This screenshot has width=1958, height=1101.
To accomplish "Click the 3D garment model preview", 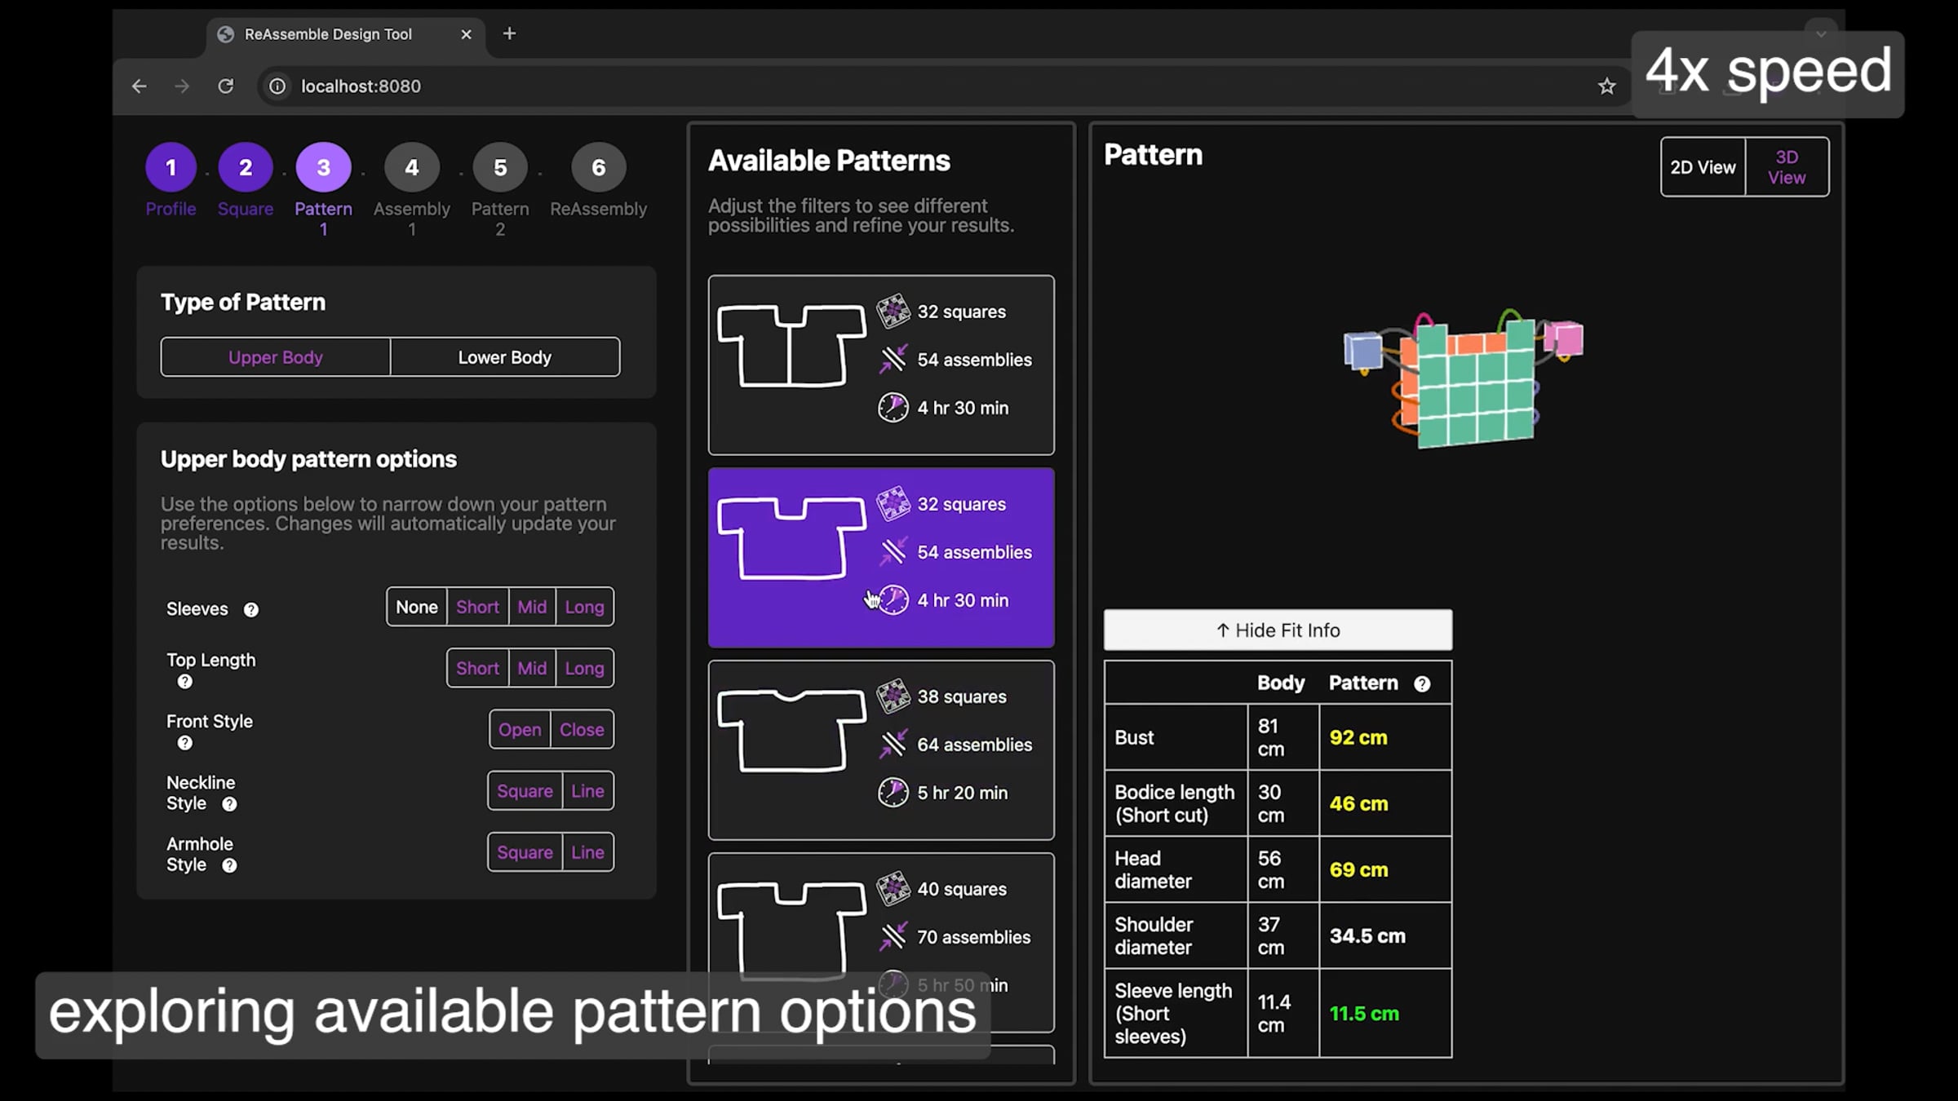I will (1464, 380).
